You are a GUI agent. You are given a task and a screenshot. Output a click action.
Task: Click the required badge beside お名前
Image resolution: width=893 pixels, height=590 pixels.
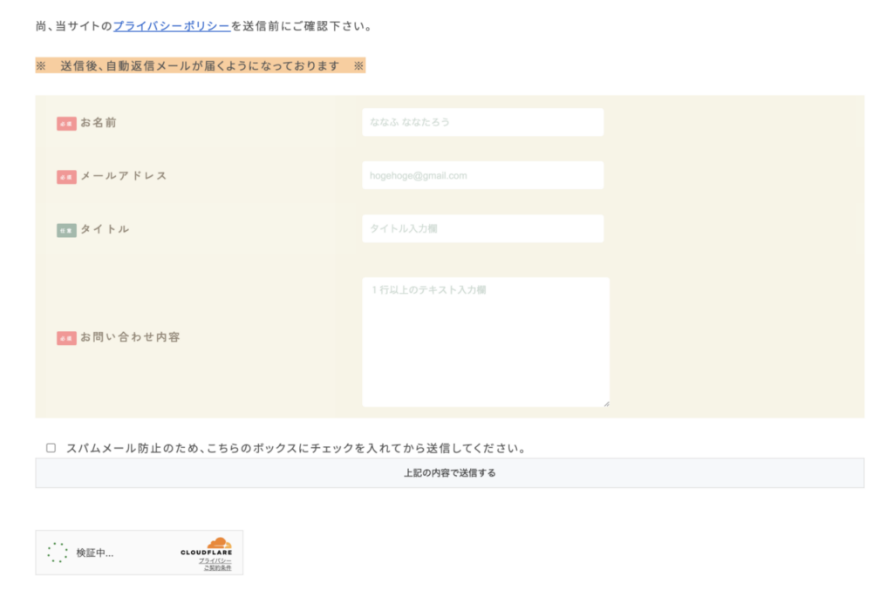[x=66, y=124]
